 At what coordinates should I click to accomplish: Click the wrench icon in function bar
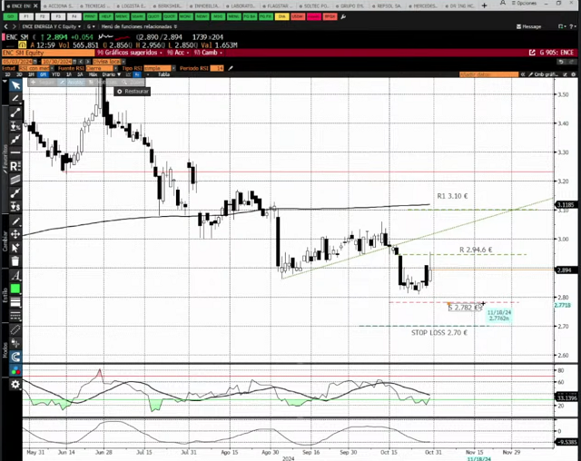coord(343,16)
